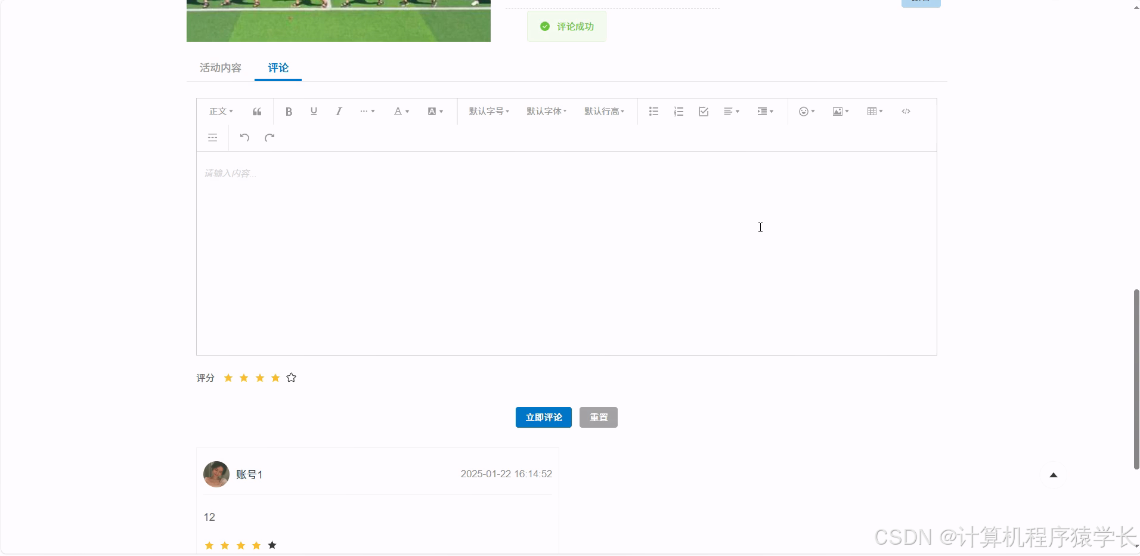This screenshot has height=556, width=1140.
Task: Open the text alignment dropdown
Action: coord(731,112)
